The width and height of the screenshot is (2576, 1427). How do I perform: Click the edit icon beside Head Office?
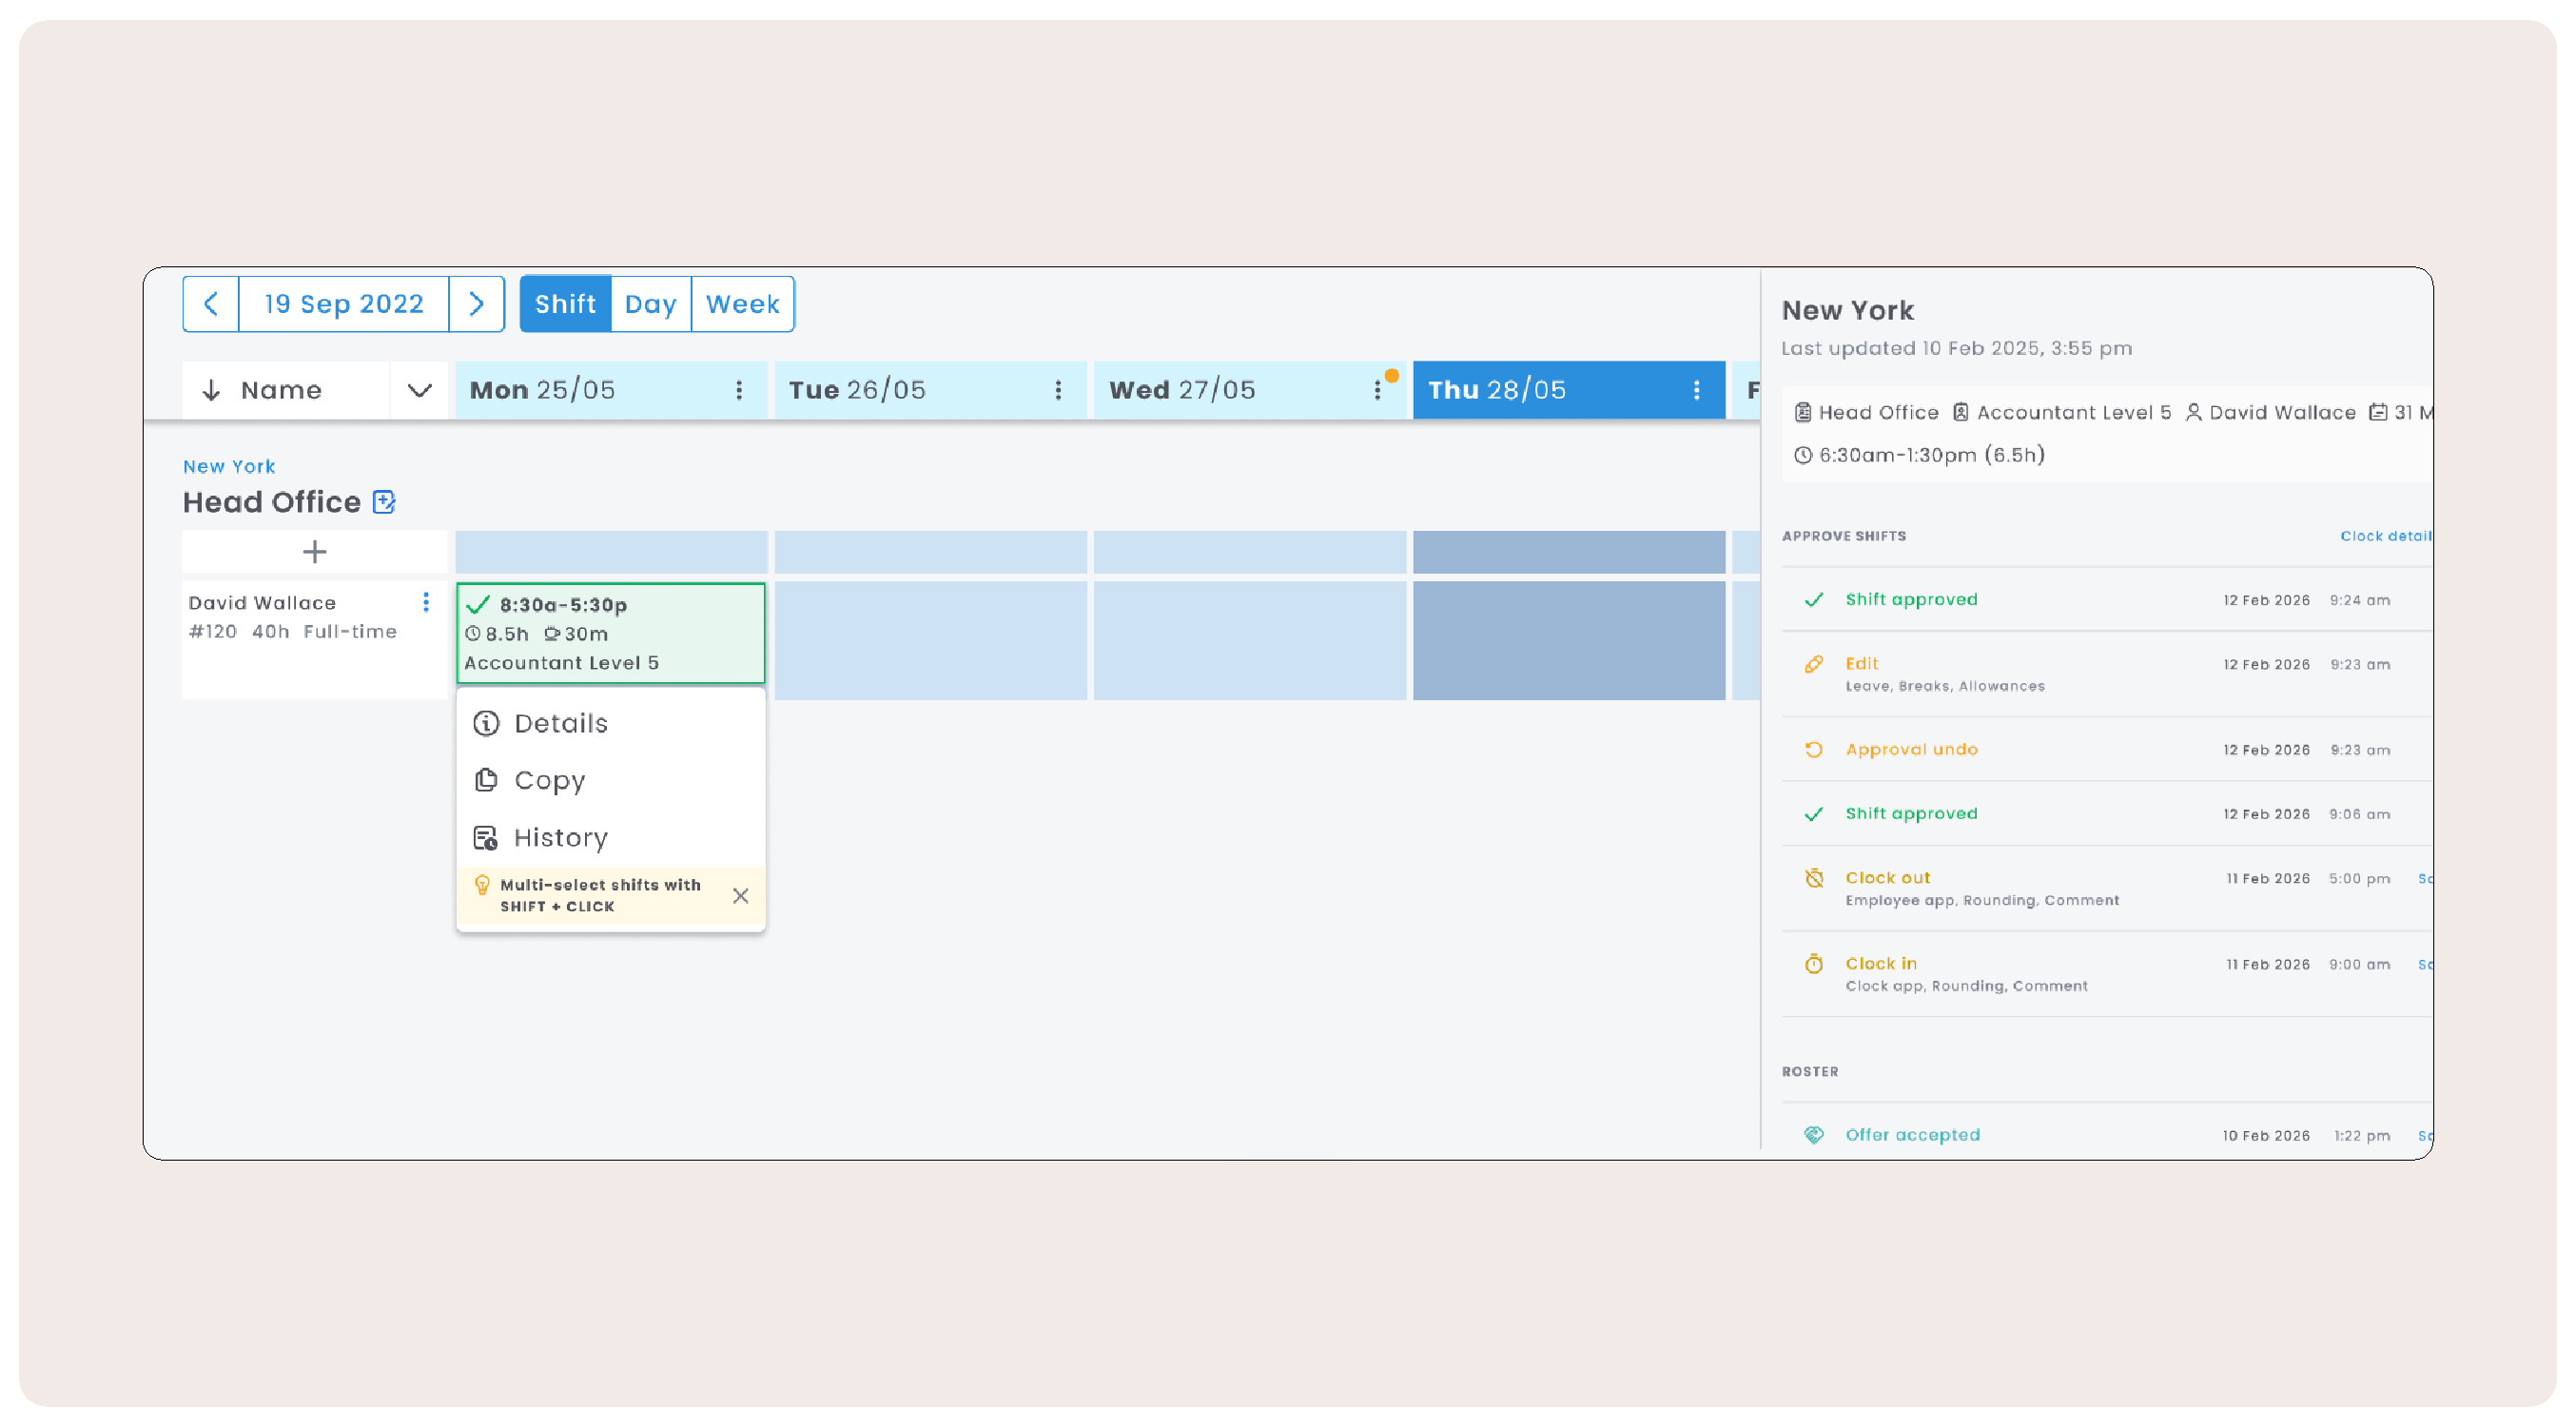coord(384,502)
